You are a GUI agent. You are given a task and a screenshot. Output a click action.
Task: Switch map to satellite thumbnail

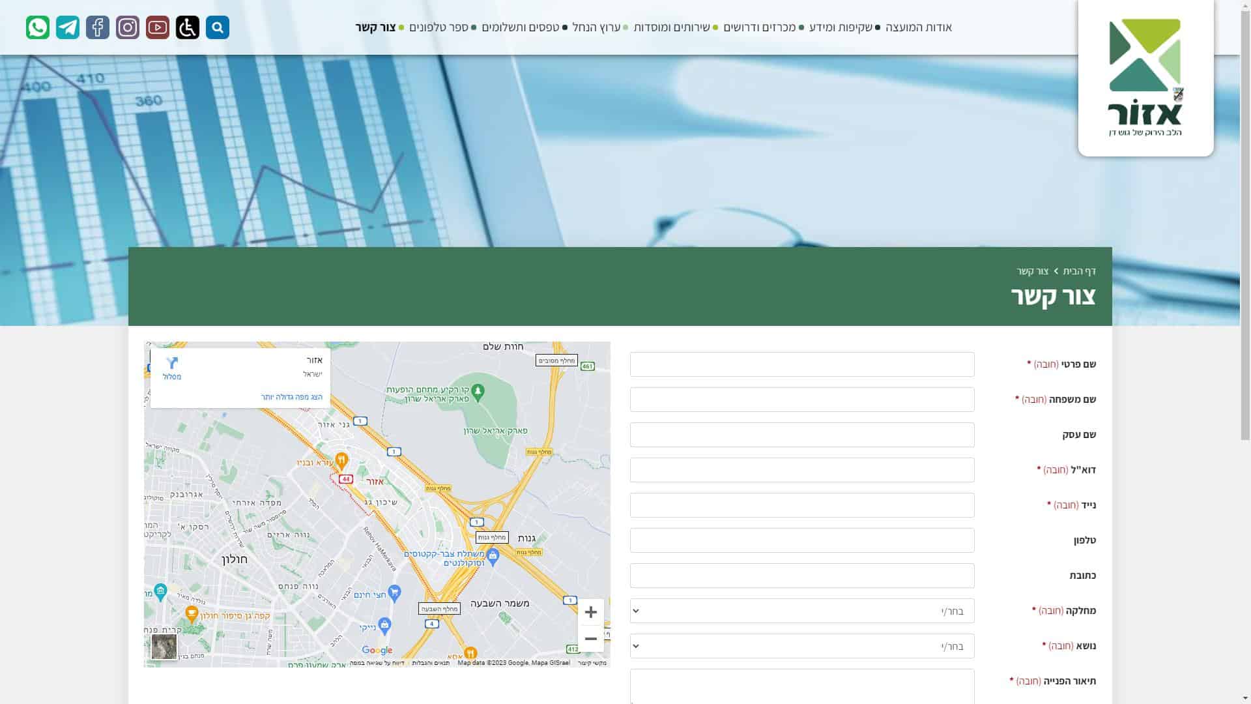pyautogui.click(x=164, y=647)
